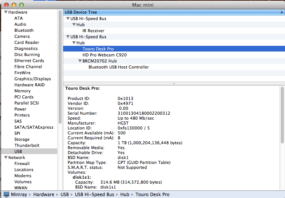
Task: Collapse the Network section triangle
Action: pos(6,157)
